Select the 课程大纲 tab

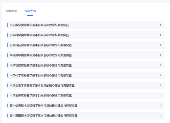(x=30, y=11)
